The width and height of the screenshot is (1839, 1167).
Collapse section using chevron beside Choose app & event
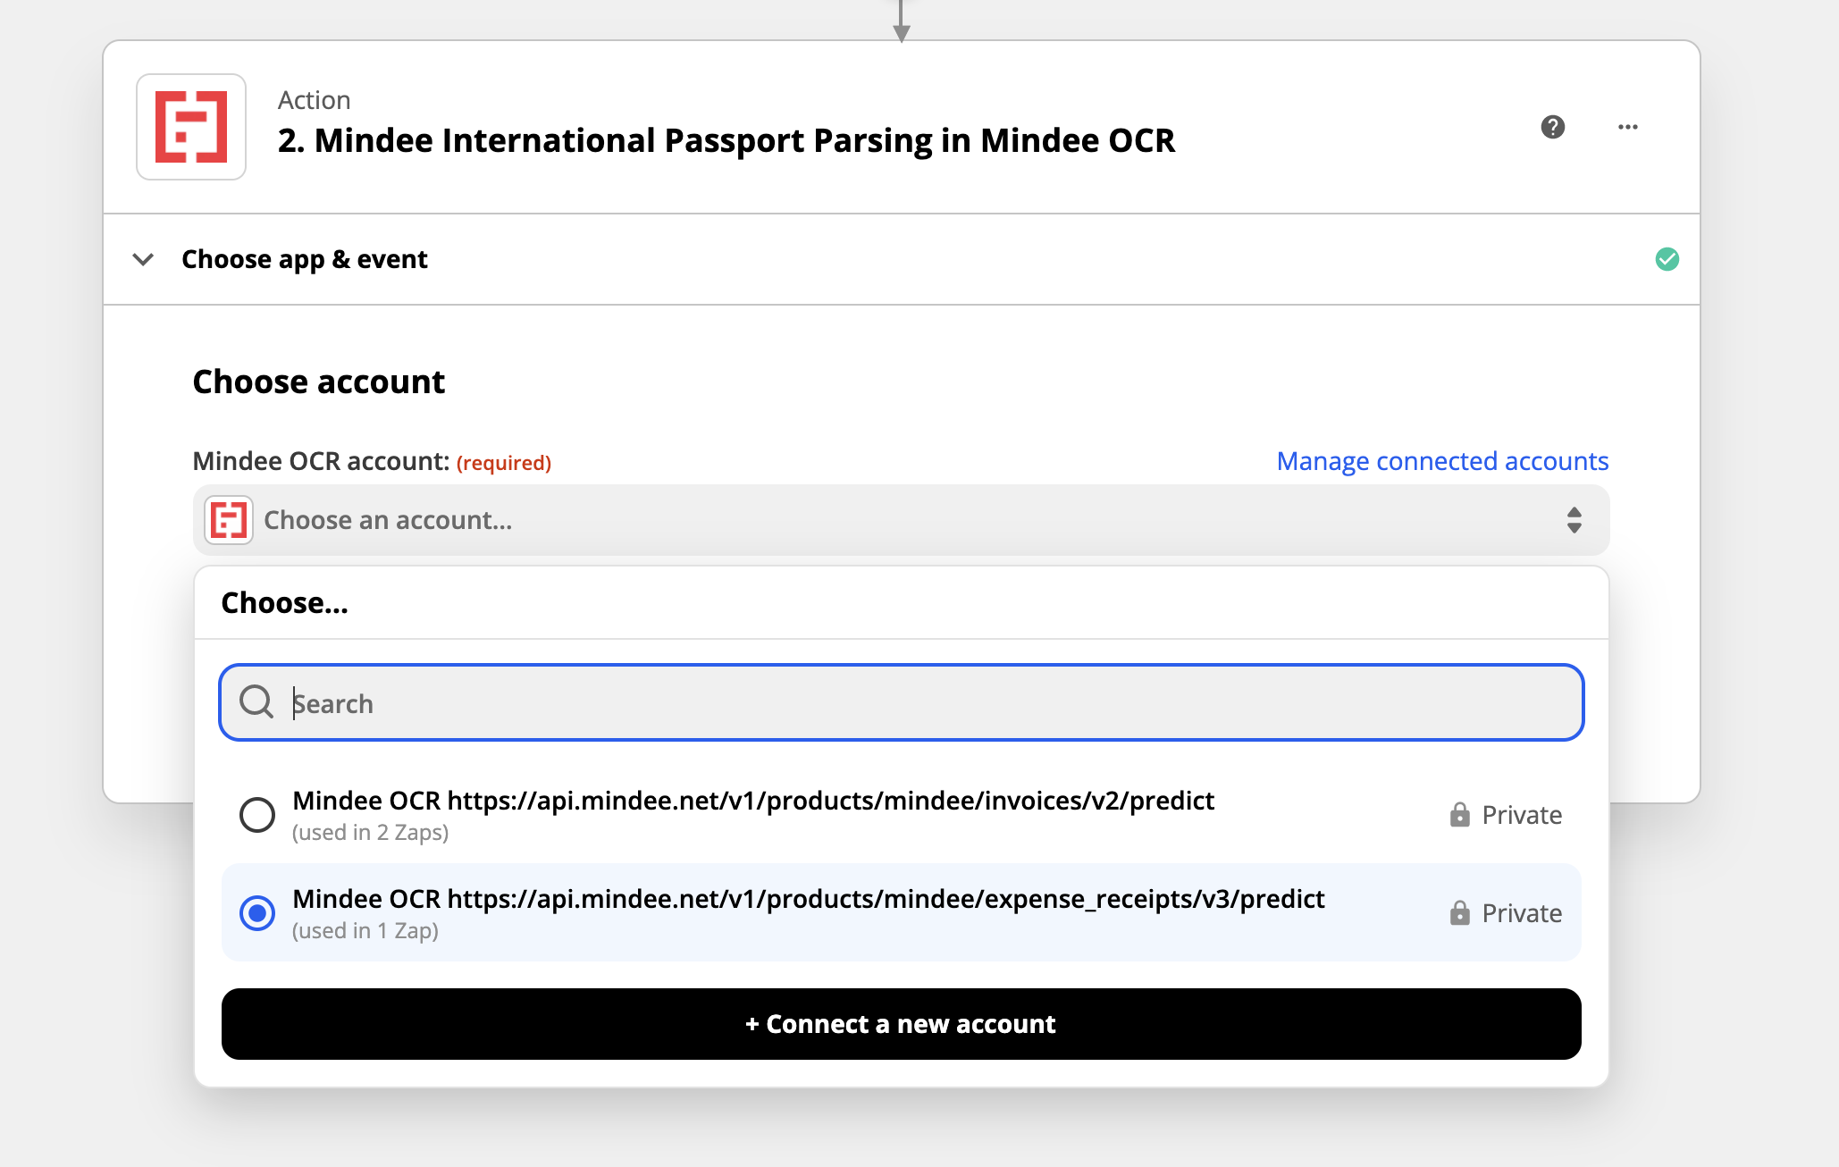click(143, 259)
